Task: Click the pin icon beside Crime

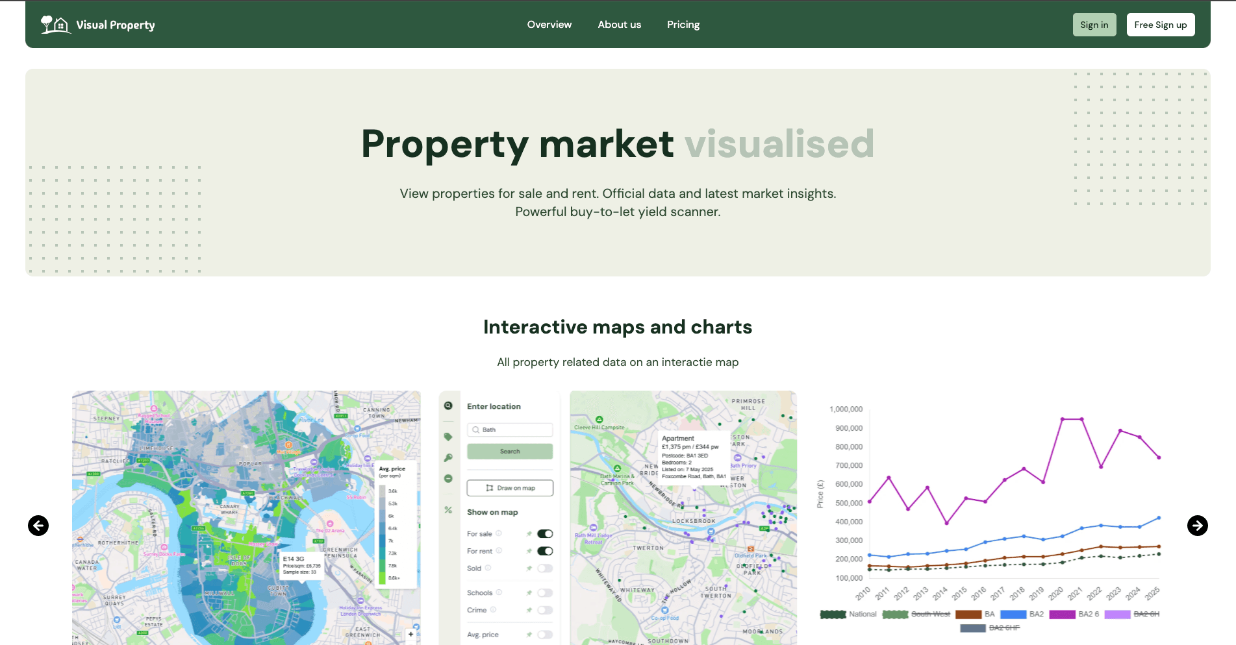Action: (529, 610)
